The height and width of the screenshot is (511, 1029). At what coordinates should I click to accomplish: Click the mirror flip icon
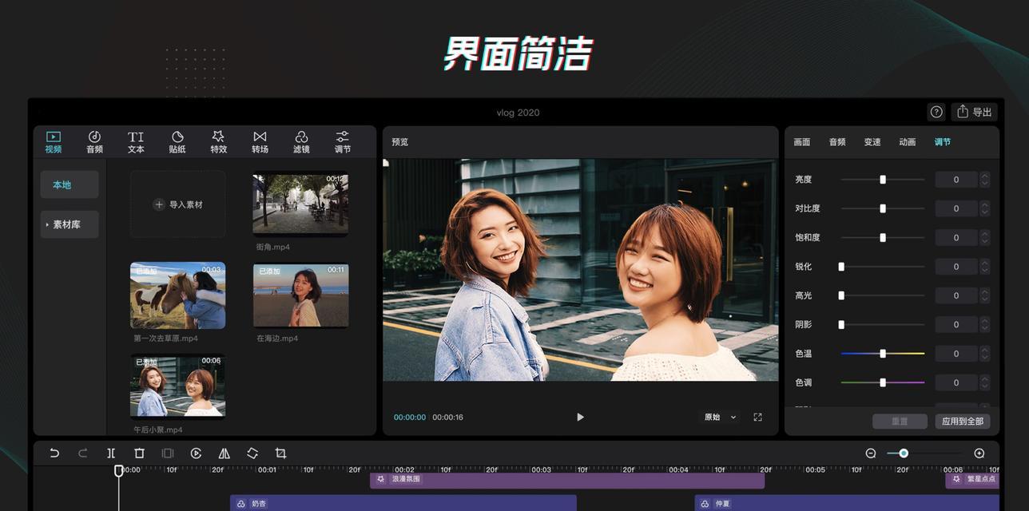224,453
